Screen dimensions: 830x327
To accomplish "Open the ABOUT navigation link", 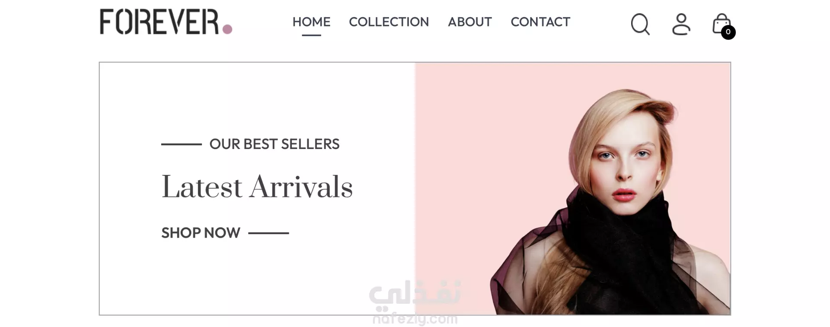I will (x=470, y=22).
